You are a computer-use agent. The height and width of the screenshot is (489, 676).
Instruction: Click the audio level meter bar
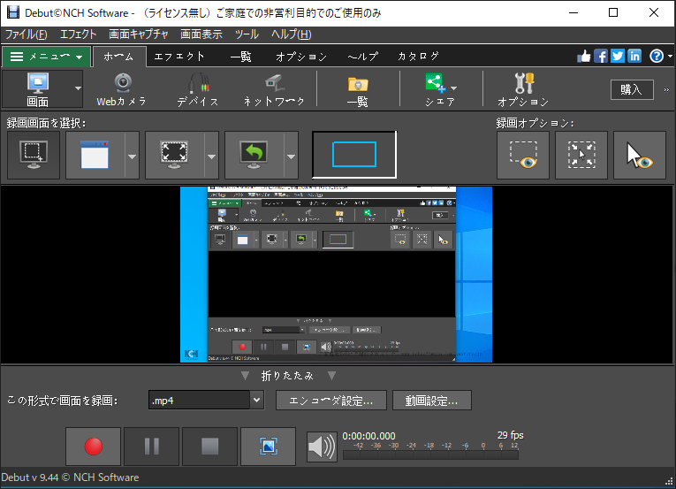click(430, 455)
